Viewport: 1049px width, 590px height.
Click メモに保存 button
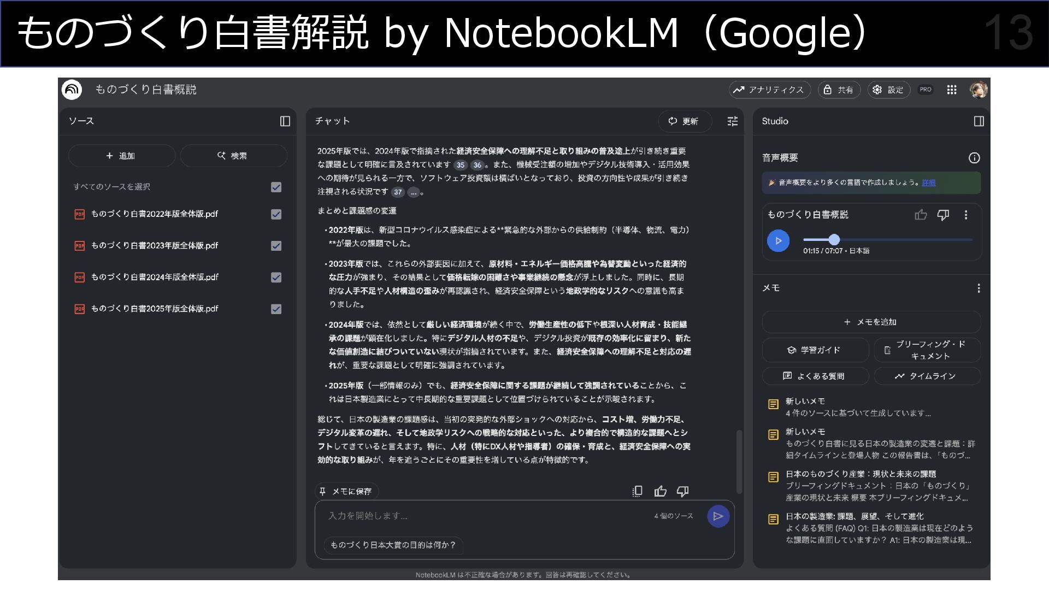[346, 491]
